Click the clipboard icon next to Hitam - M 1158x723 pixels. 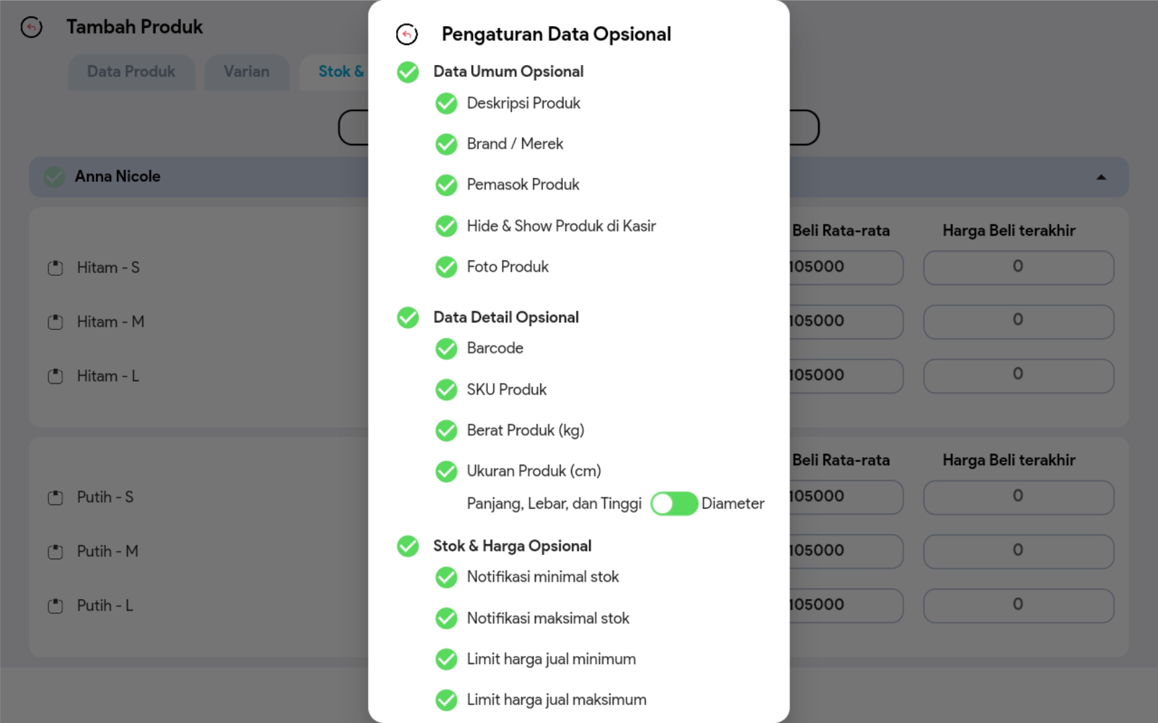[56, 322]
